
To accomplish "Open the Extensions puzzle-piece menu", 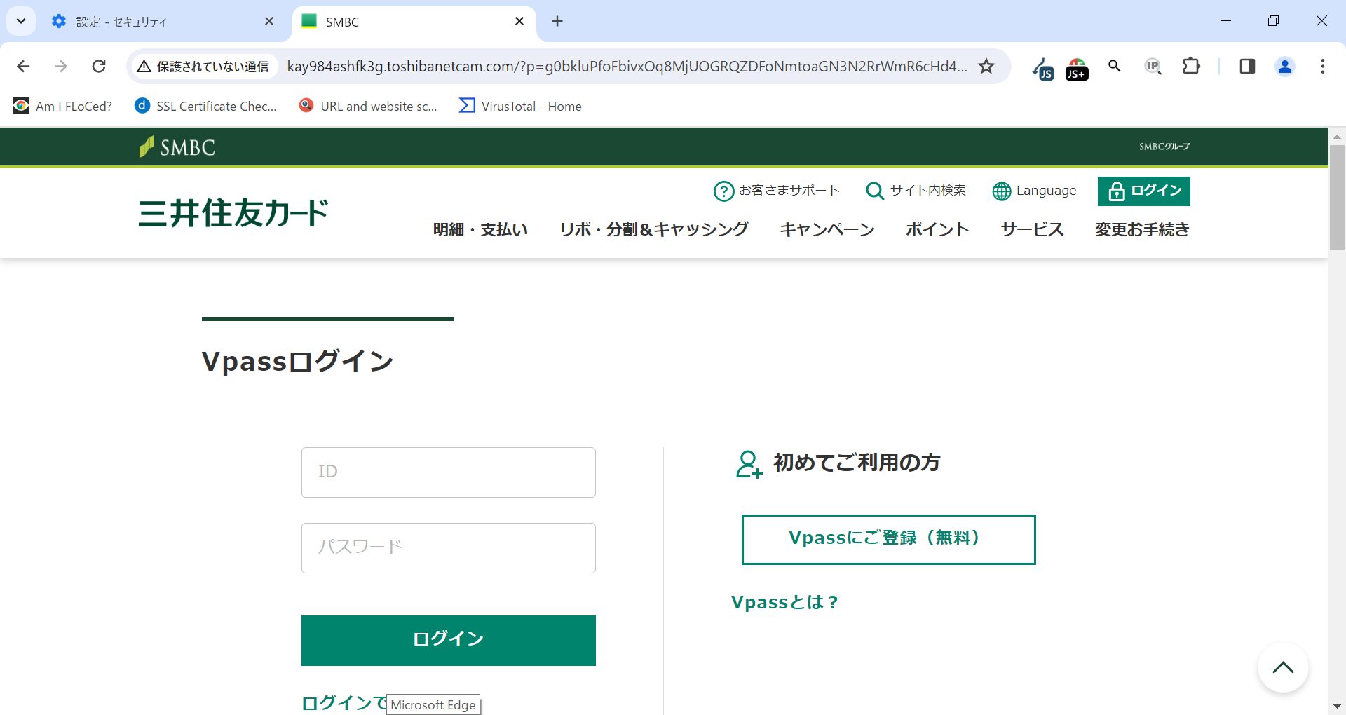I will (1191, 66).
